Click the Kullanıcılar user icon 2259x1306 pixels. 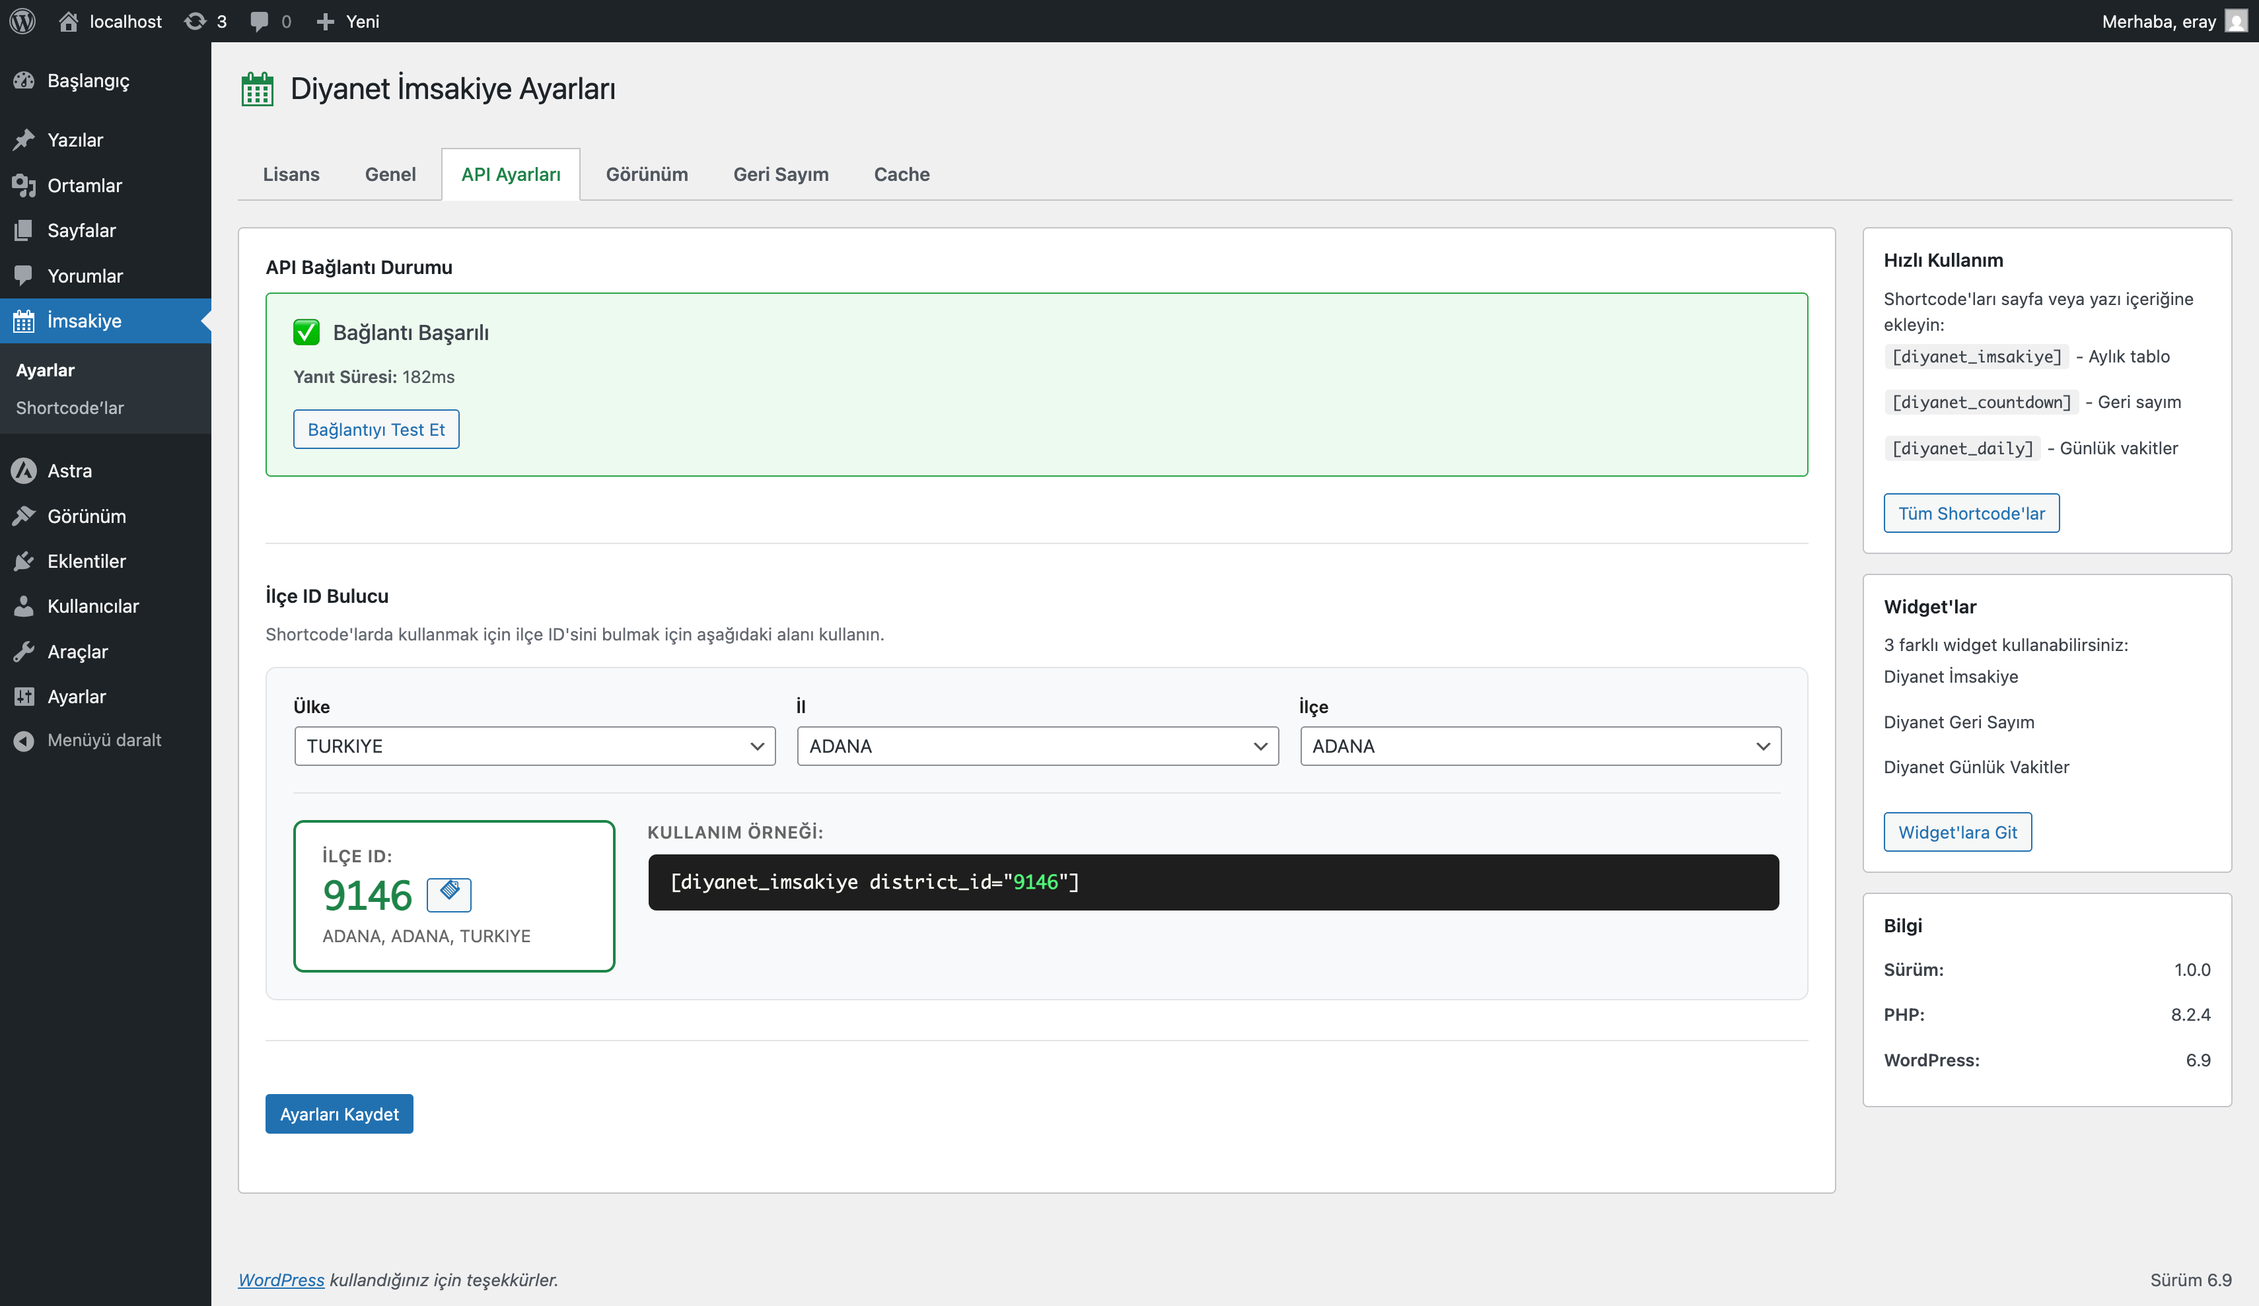24,606
